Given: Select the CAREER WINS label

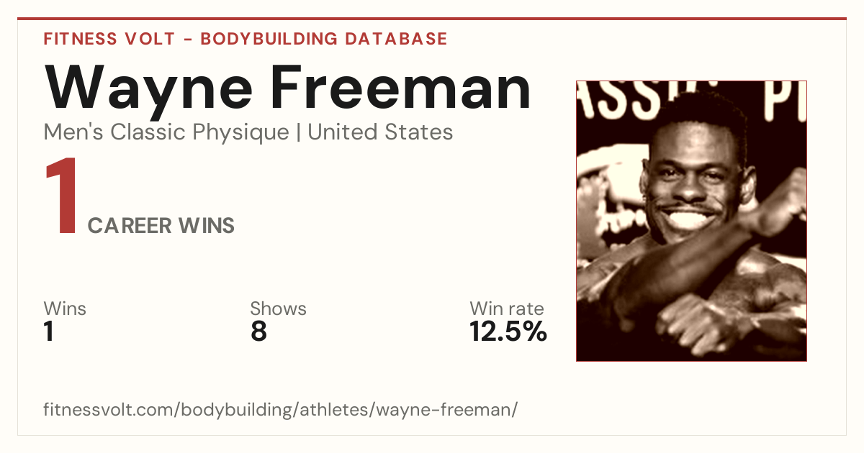Looking at the screenshot, I should click(x=161, y=226).
